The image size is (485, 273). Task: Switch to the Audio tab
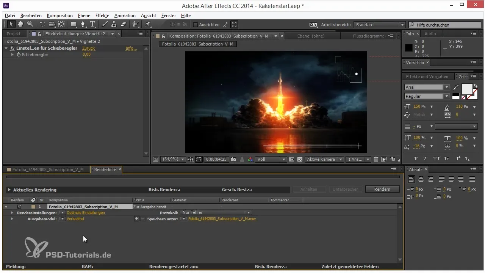click(430, 34)
